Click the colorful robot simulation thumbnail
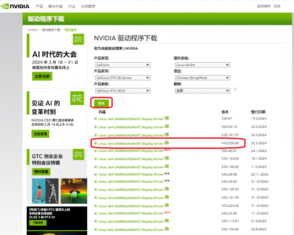Screen dimensions: 294x235 (x=74, y=191)
